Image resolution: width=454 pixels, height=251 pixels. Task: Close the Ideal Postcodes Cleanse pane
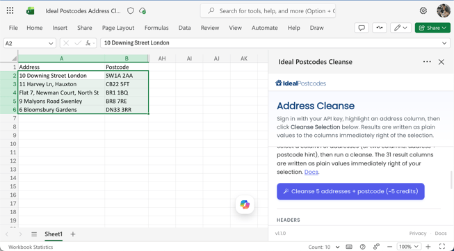point(441,62)
